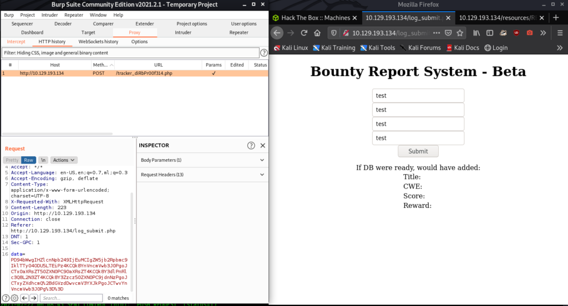Close the resources tab
Screen dimensions: 568x306
pos(542,18)
